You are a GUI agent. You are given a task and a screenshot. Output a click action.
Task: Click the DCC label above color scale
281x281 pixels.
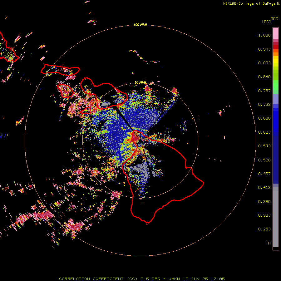[x=274, y=19]
